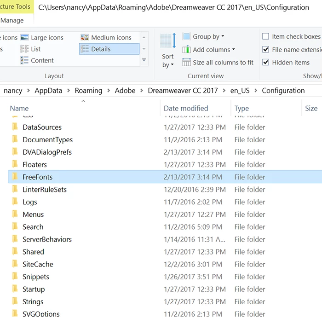Screen dimensions: 322x324
Task: Click the title bar path text
Action: pyautogui.click(x=174, y=7)
